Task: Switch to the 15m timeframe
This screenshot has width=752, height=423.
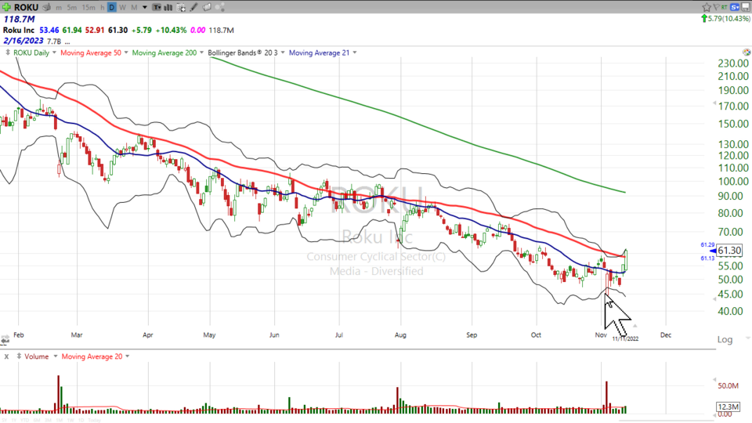Action: coord(89,7)
